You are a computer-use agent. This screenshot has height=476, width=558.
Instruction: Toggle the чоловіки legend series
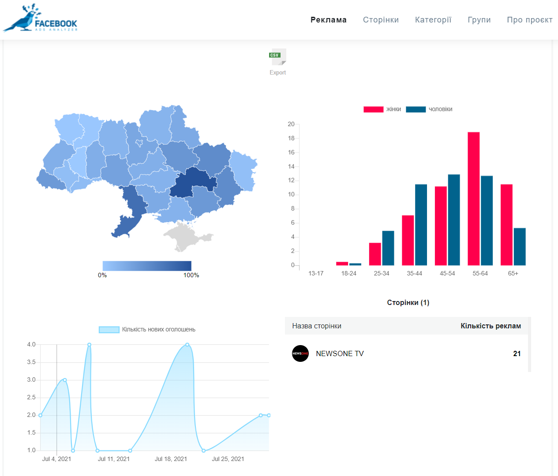(429, 109)
